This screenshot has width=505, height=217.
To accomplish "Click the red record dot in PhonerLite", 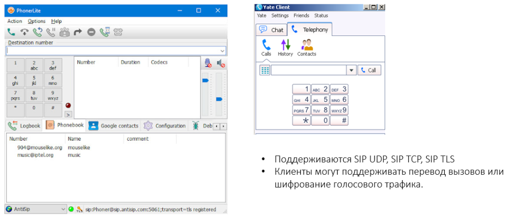I will click(x=68, y=105).
